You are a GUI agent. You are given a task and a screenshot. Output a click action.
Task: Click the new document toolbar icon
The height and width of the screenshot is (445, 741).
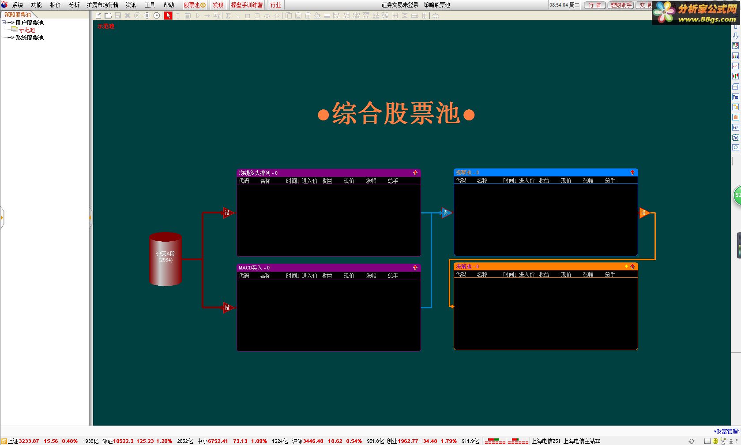coord(98,15)
